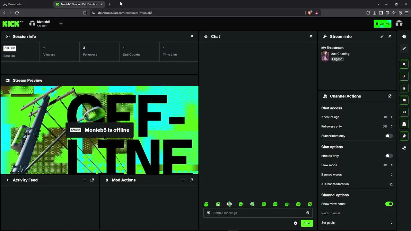411x231 pixels.
Task: Toggle the stream preview widget icon in the sidebar
Action: [404, 64]
